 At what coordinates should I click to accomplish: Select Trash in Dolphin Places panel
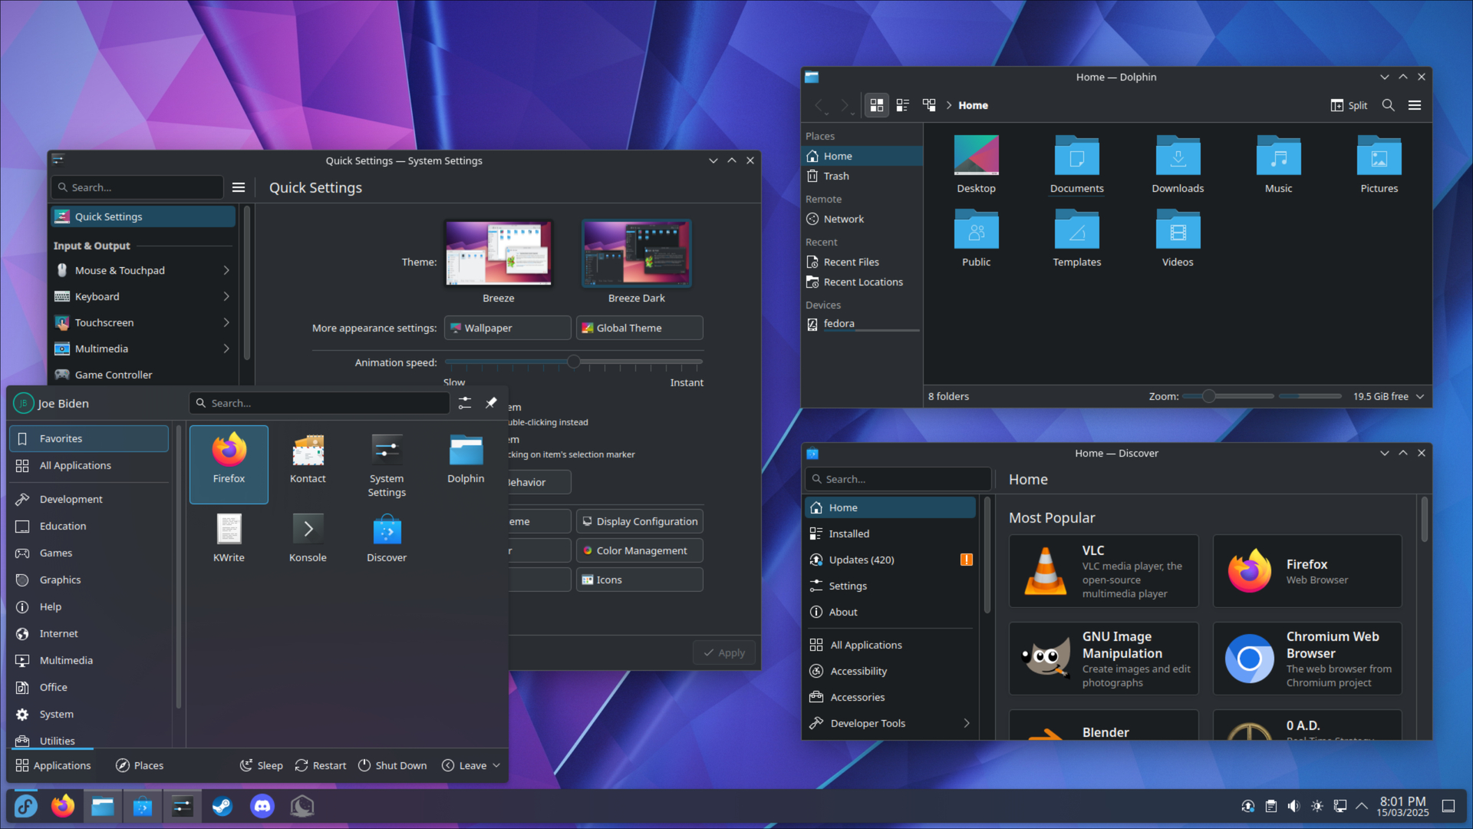point(862,176)
